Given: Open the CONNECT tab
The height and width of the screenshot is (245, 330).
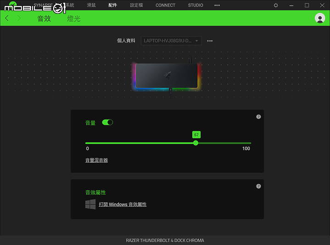Looking at the screenshot, I should (165, 5).
